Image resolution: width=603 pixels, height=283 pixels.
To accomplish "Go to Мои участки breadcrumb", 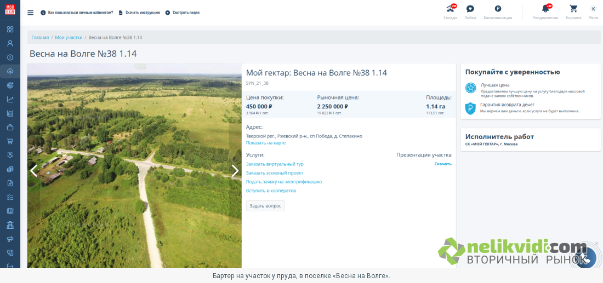I will pos(69,37).
